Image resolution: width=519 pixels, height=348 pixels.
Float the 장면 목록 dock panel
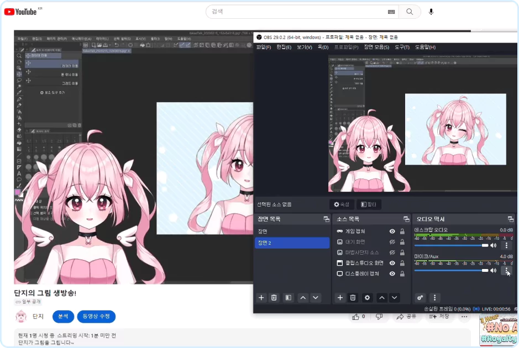pos(326,219)
